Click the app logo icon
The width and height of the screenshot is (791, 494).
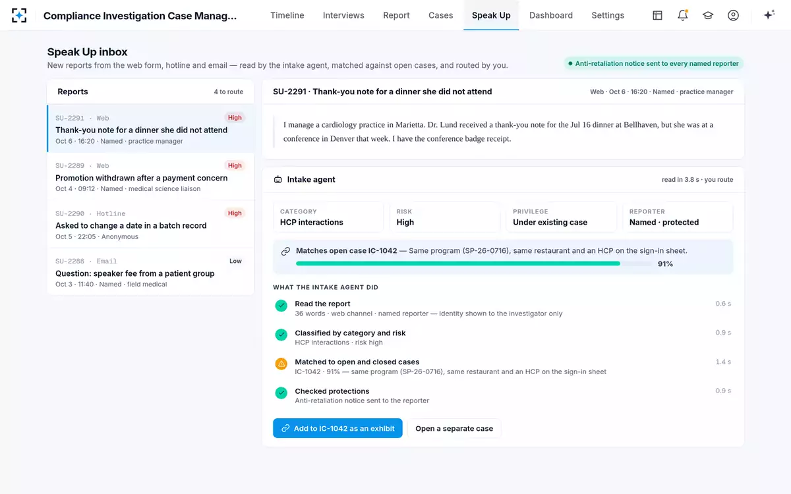[x=20, y=15]
